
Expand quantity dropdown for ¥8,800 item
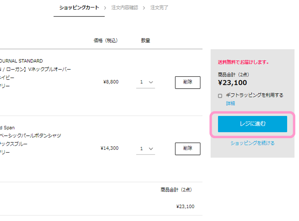point(145,82)
